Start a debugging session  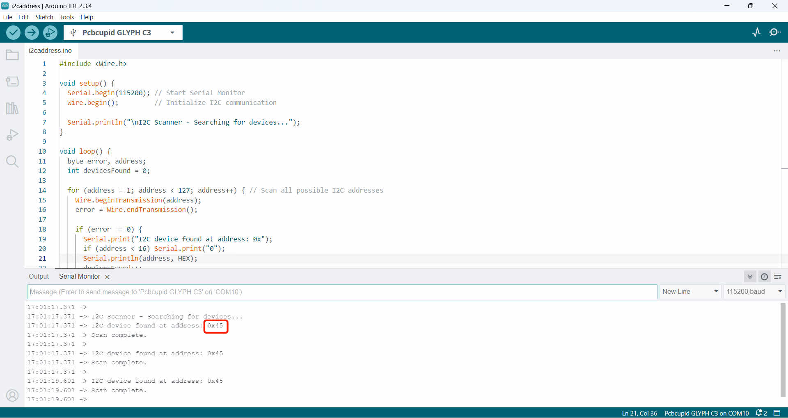point(50,32)
